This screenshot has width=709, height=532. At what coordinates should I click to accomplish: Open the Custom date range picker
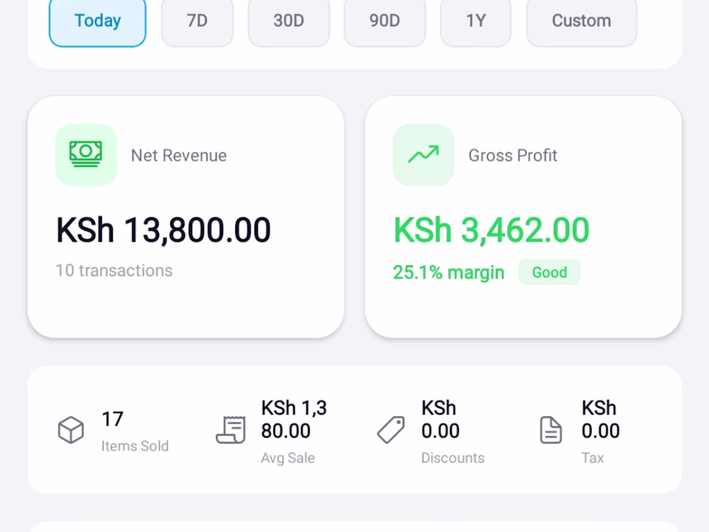tap(581, 21)
